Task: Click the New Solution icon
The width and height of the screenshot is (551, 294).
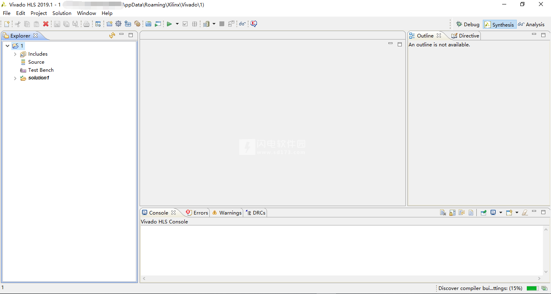Action: coord(128,24)
